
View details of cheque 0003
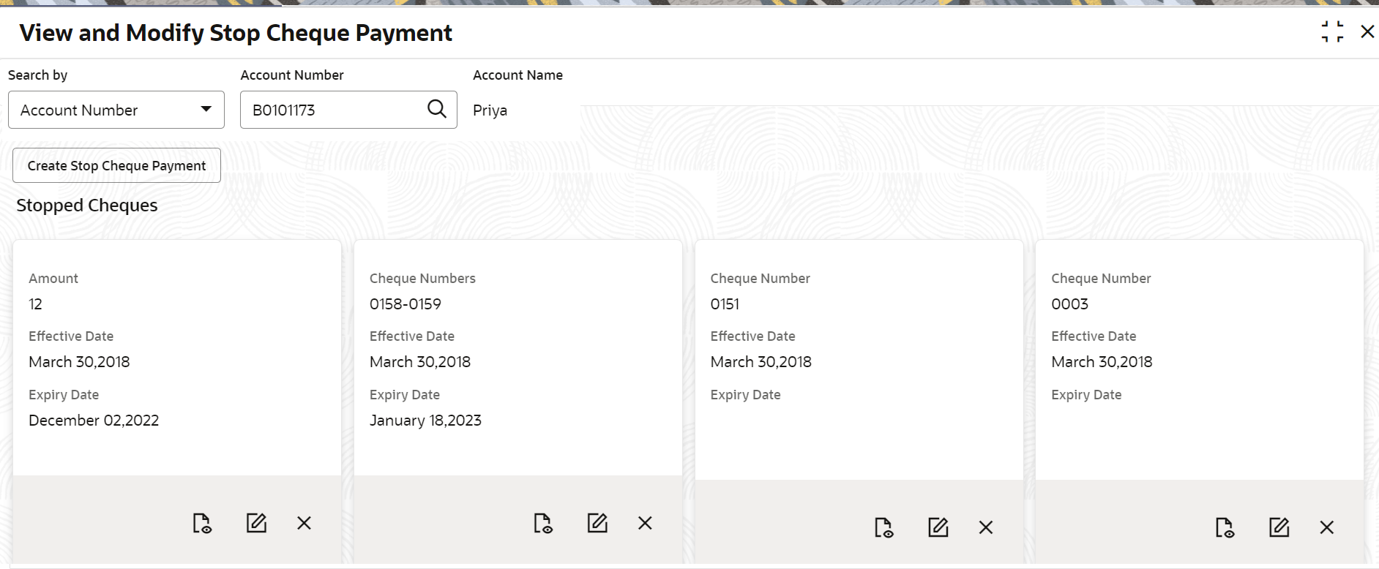coord(1225,528)
